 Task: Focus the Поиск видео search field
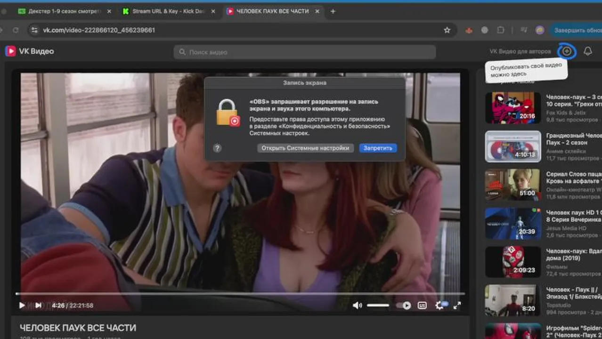[x=305, y=52]
